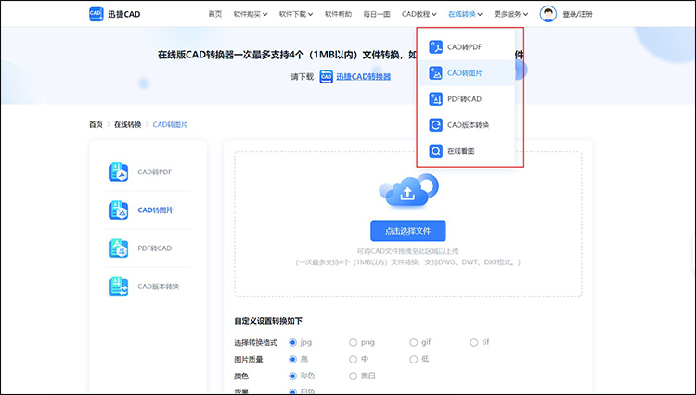Click the user avatar icon
This screenshot has height=395, width=696.
(x=548, y=14)
